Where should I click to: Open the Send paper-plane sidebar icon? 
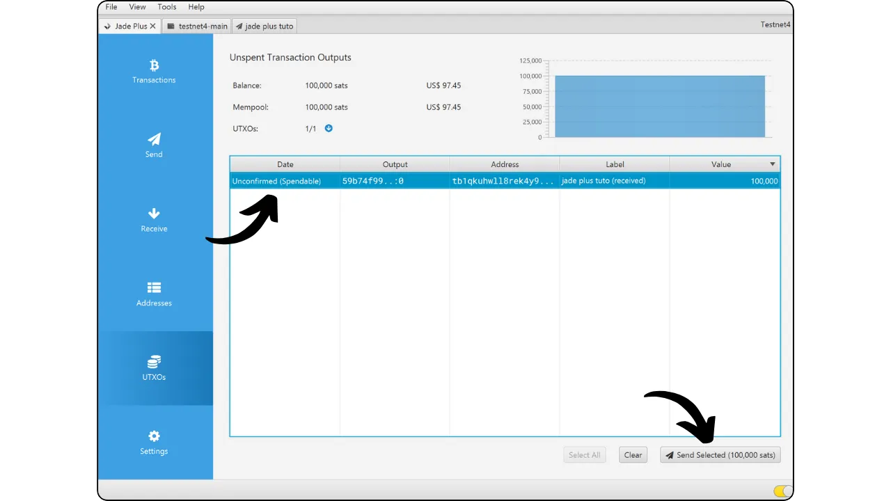pyautogui.click(x=154, y=139)
